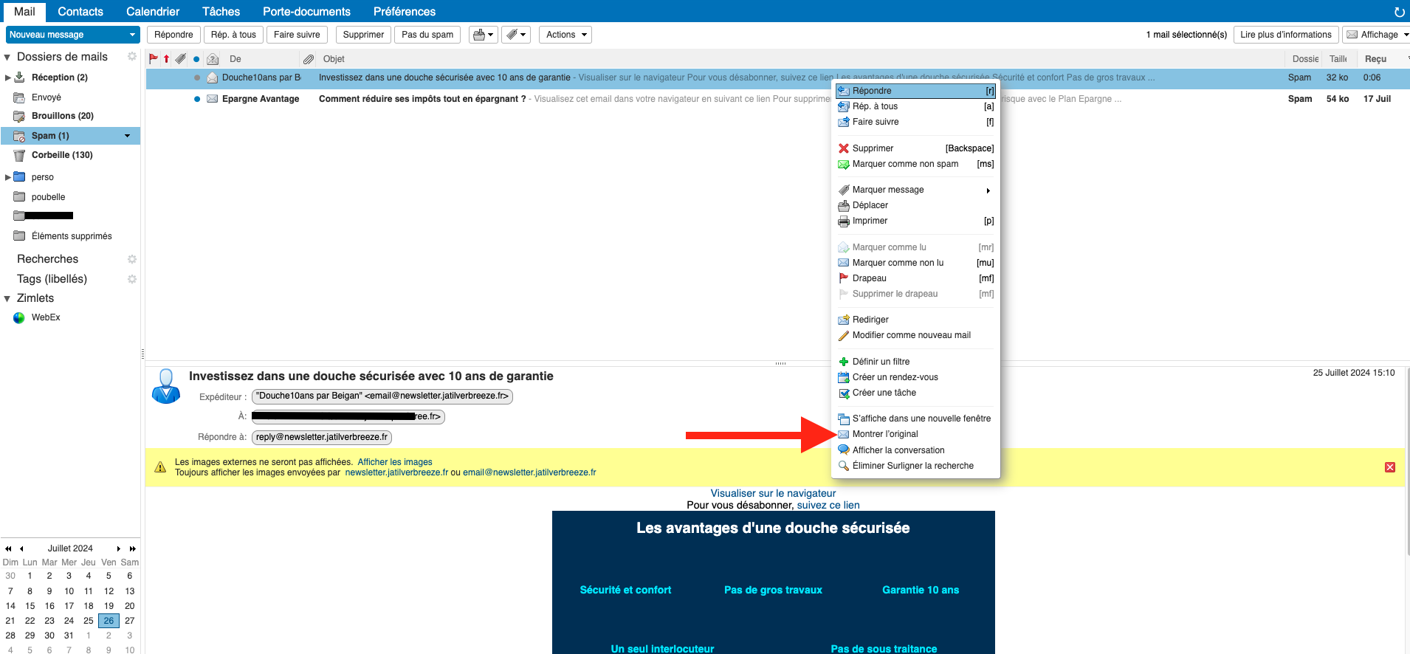Click the tag icon in the toolbar
Image resolution: width=1410 pixels, height=654 pixels.
pyautogui.click(x=512, y=35)
